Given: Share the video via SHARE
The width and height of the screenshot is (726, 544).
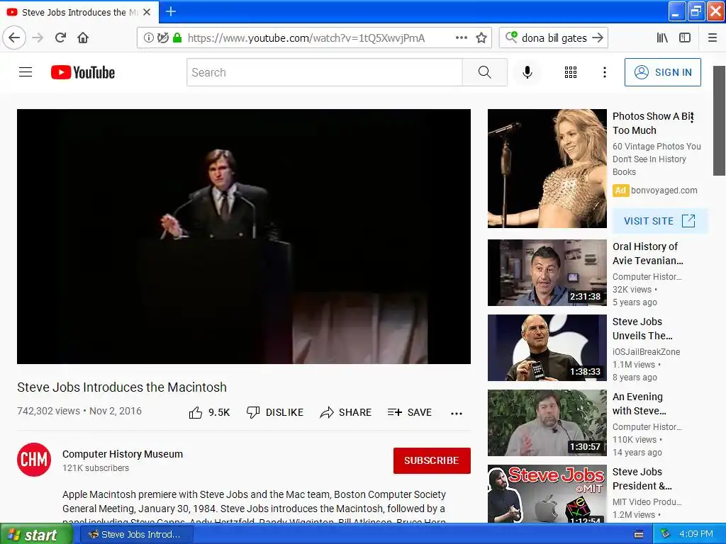Looking at the screenshot, I should (x=346, y=412).
